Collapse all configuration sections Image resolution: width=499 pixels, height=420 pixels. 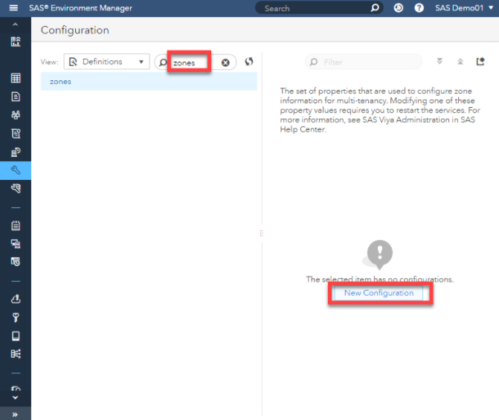pos(460,62)
